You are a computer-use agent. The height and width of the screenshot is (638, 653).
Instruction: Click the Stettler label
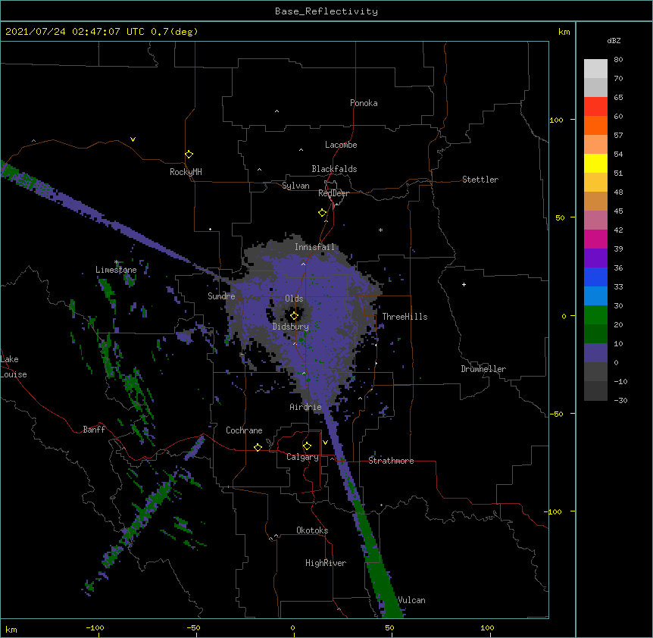480,180
